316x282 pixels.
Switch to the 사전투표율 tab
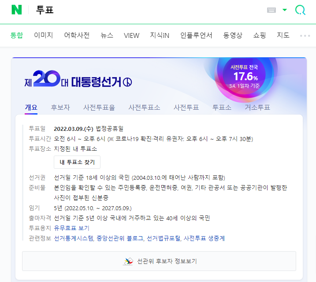coord(99,108)
